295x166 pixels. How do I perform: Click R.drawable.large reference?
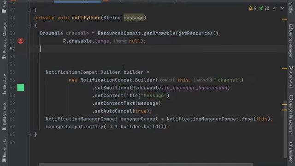click(86, 41)
